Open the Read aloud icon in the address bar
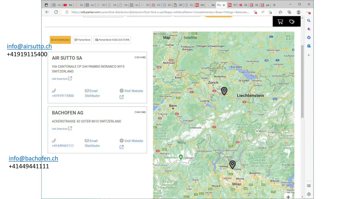The width and height of the screenshot is (355, 199). (x=263, y=12)
